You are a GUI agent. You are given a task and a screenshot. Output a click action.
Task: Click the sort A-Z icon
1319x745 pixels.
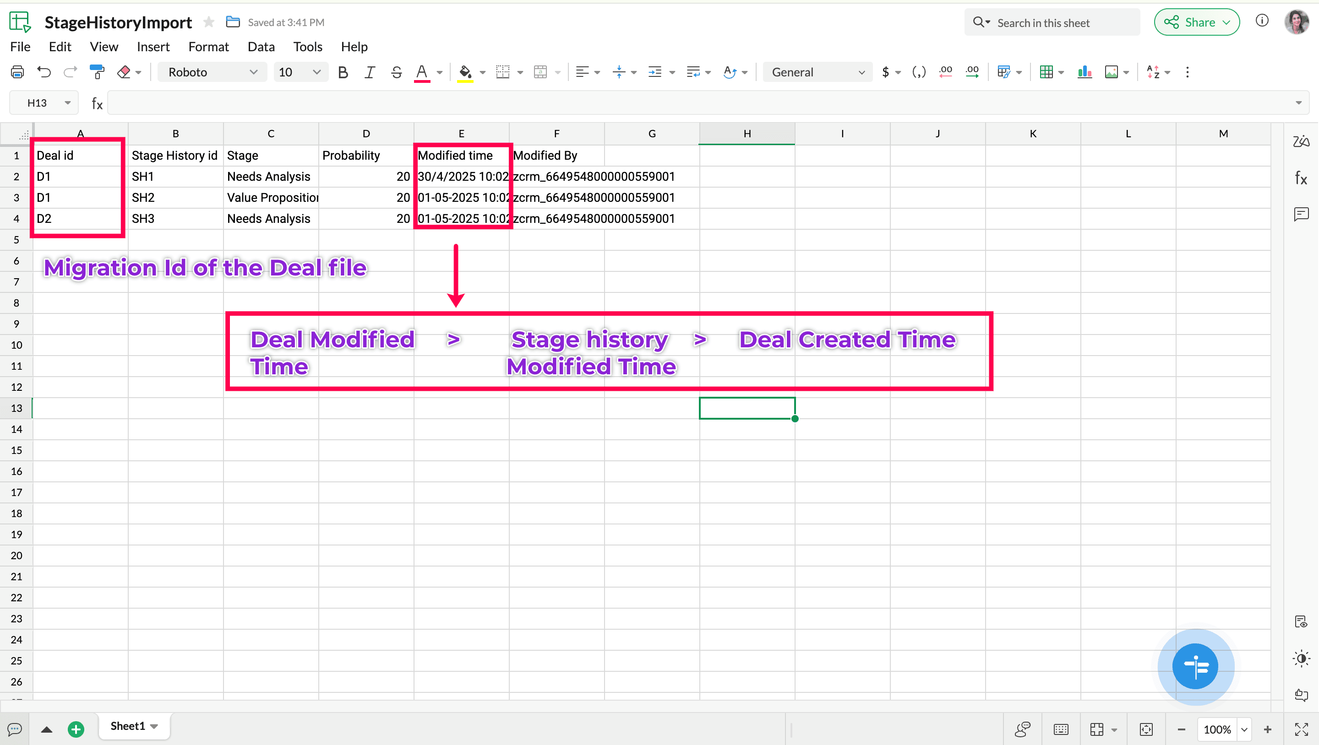(1153, 72)
